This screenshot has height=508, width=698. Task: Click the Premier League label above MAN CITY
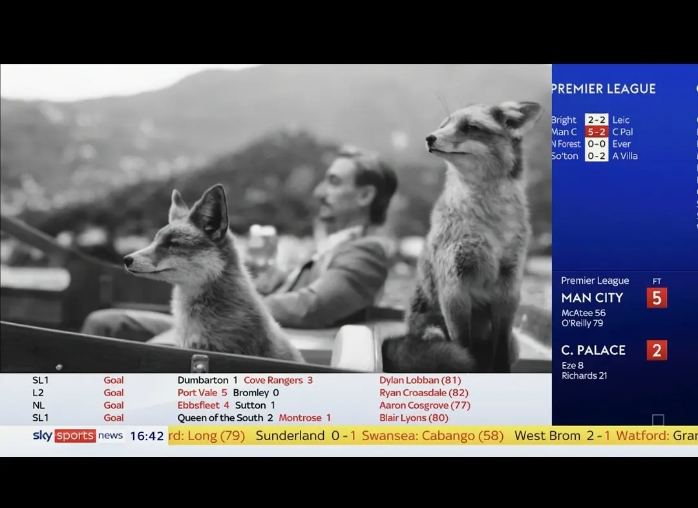[x=595, y=280]
